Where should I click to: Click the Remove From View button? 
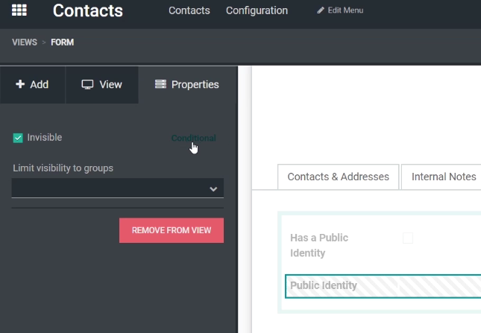pos(172,230)
